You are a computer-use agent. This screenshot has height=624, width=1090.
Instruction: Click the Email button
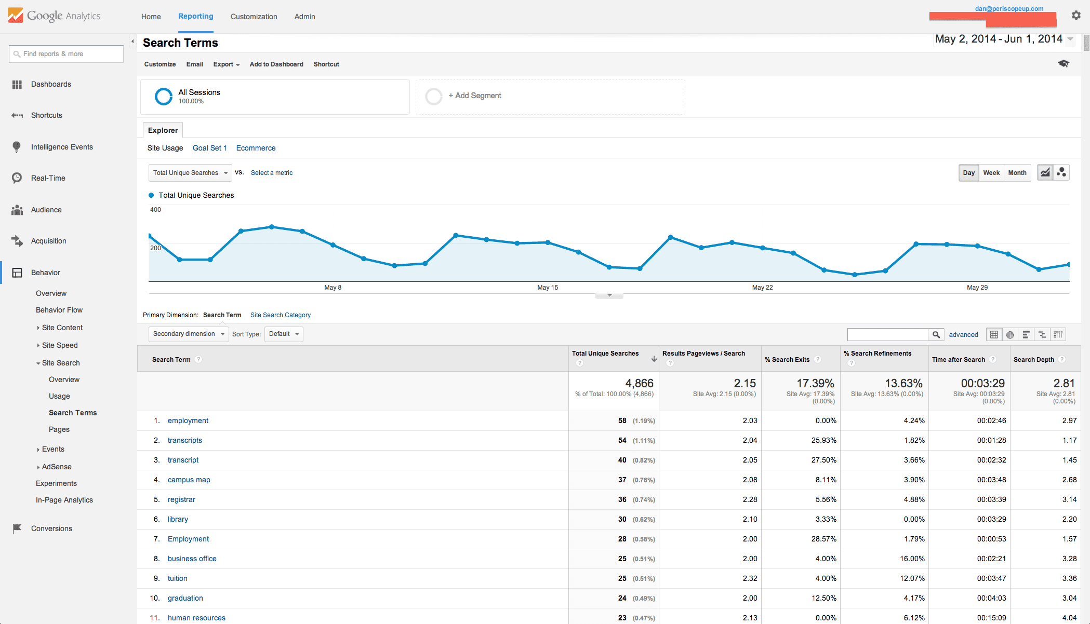pyautogui.click(x=194, y=64)
